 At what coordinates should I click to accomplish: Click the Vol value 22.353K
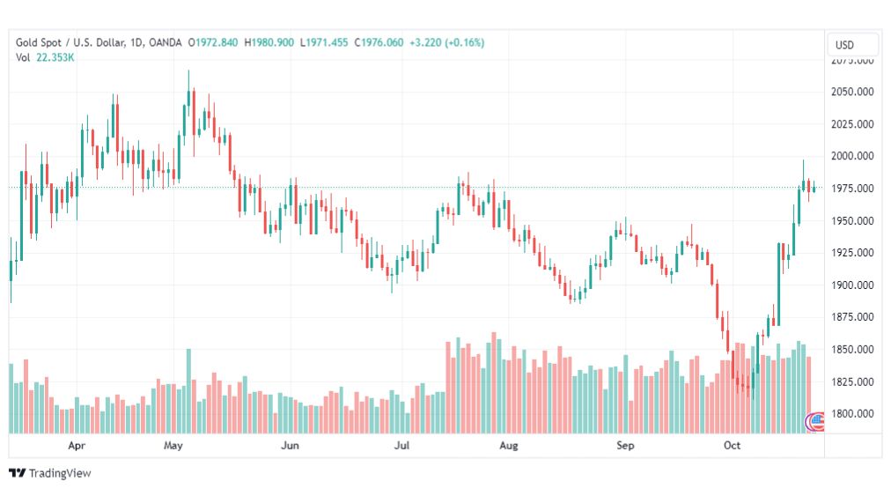55,57
